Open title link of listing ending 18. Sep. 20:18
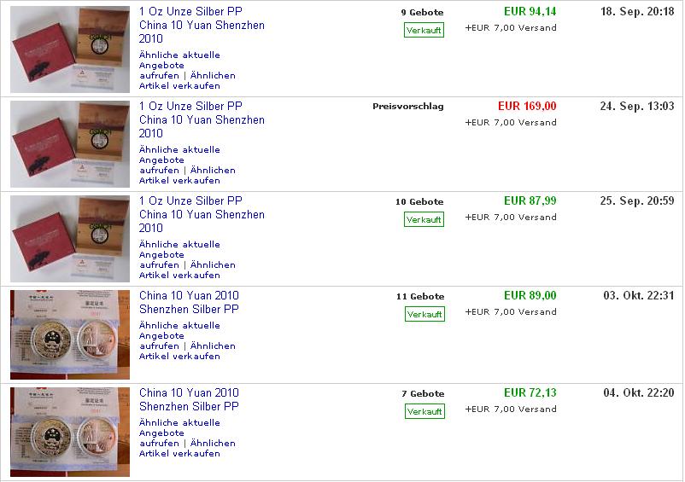685x482 pixels. tap(202, 26)
